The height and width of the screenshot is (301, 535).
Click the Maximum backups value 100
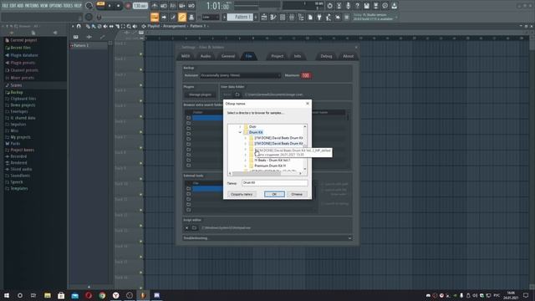305,75
